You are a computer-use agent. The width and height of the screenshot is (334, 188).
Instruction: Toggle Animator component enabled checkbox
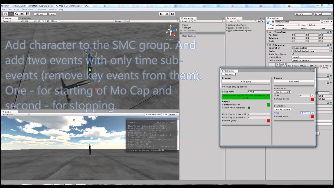tap(273, 45)
